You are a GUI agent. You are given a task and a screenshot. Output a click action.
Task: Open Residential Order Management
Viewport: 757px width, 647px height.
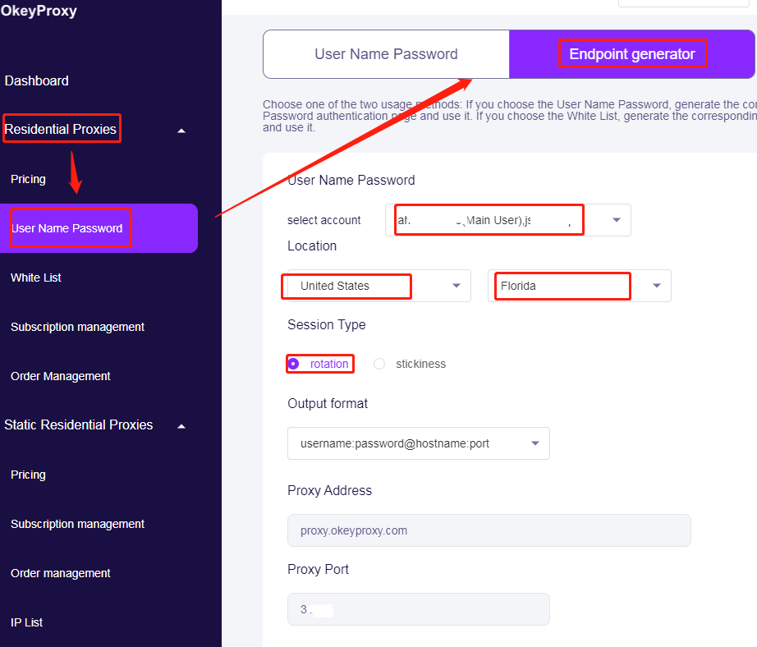click(x=61, y=376)
